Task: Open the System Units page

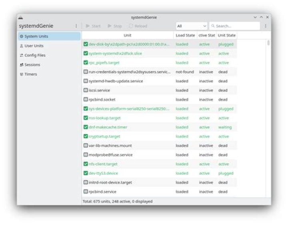Action: tap(49, 36)
